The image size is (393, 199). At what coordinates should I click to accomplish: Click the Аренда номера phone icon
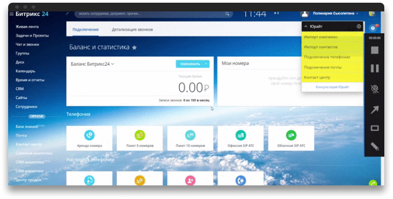pyautogui.click(x=90, y=135)
